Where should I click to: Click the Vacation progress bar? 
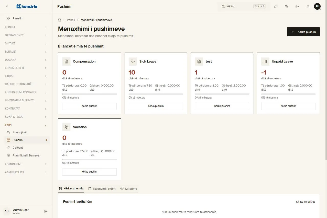(89, 160)
